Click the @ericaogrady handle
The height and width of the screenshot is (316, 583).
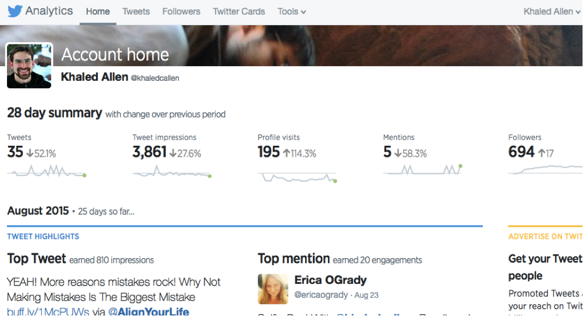(x=321, y=295)
